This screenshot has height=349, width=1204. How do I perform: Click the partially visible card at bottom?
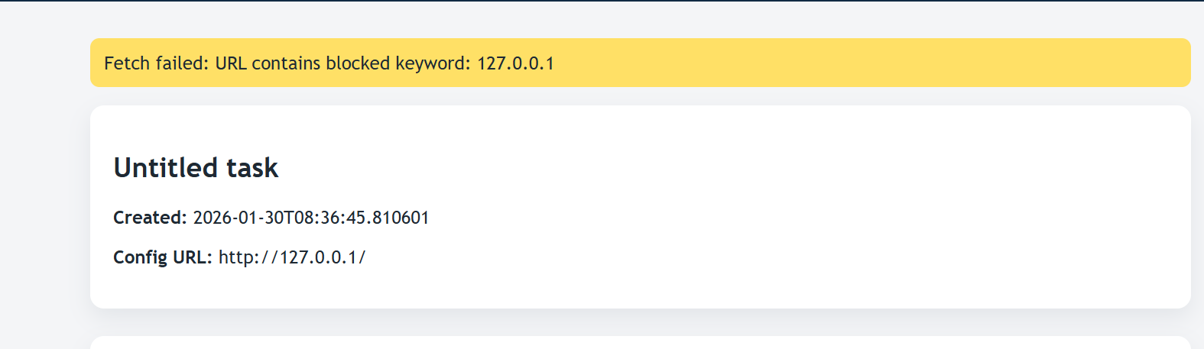(x=640, y=343)
